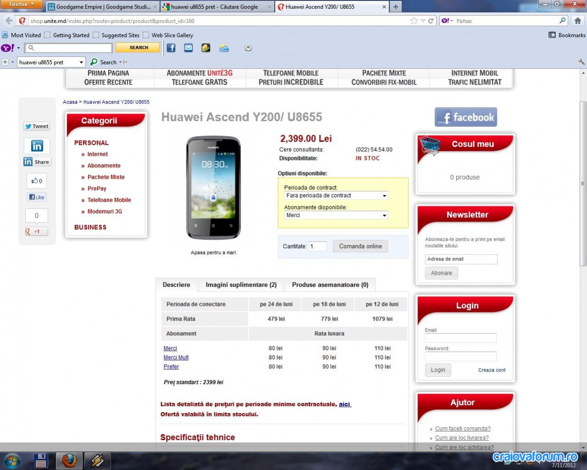Open the Facebook icon in Yahoo toolbar
Screen dimensions: 587x470
coord(171,48)
